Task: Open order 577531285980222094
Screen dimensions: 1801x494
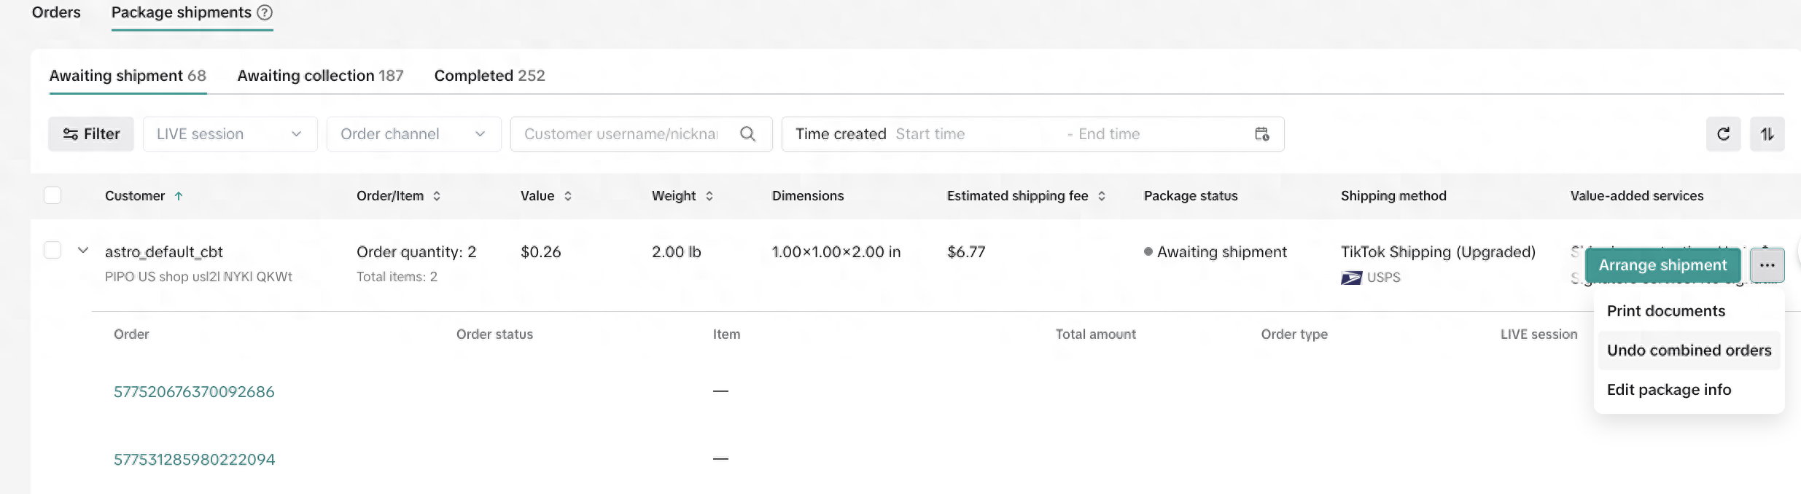Action: (x=194, y=460)
